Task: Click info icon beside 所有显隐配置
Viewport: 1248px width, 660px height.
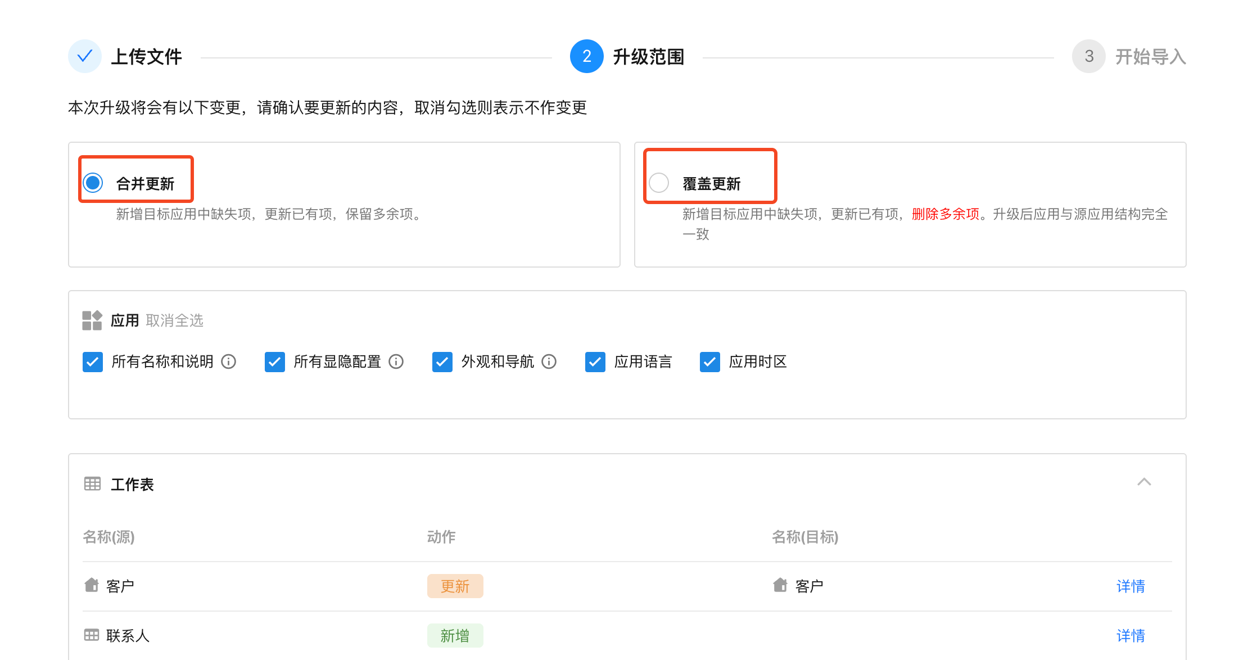Action: coord(396,361)
